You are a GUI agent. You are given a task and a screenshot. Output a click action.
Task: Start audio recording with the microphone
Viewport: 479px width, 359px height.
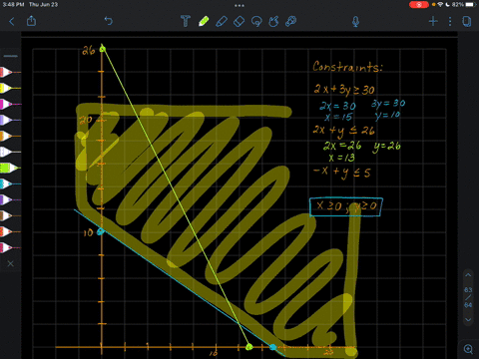click(355, 22)
